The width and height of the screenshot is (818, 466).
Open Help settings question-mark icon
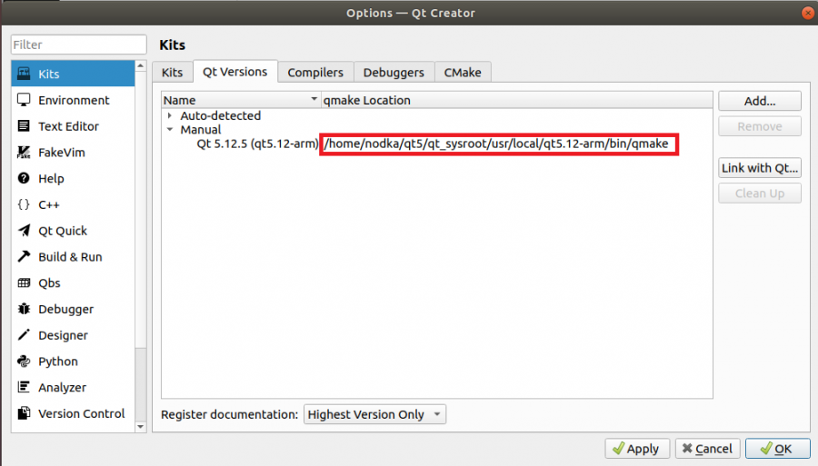pos(24,178)
